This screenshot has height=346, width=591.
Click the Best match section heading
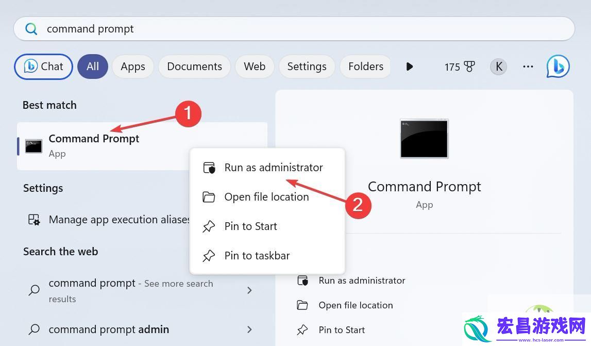coord(49,105)
